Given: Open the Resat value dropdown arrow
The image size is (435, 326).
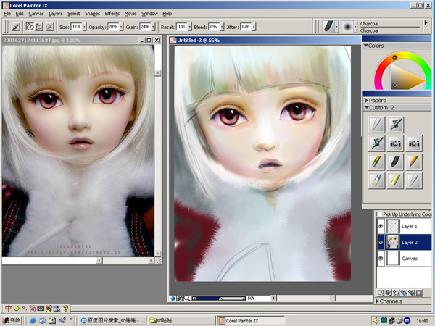Looking at the screenshot, I should [190, 27].
